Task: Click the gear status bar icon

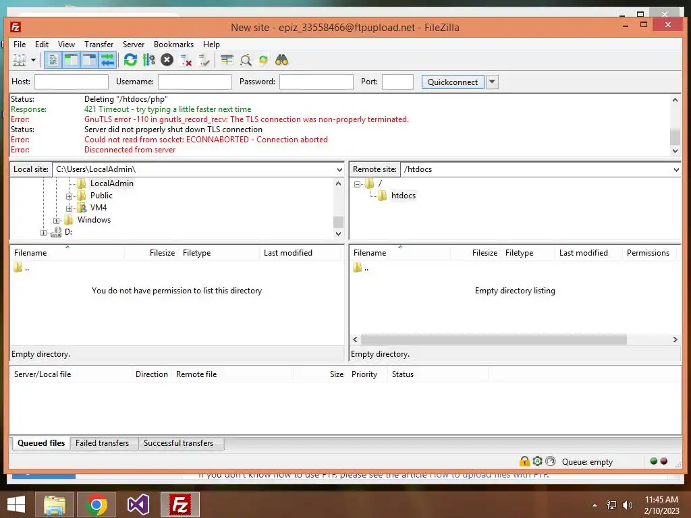Action: pos(537,461)
